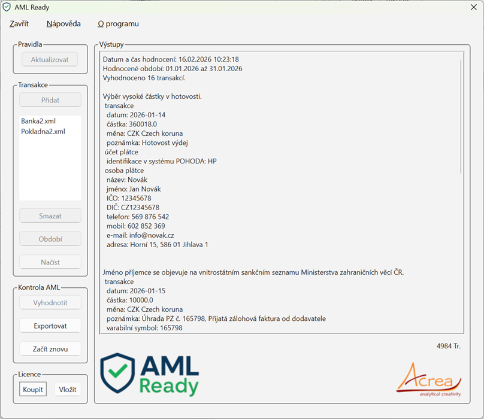484x419 pixels.
Task: Click the Přidat transaction button
Action: click(x=50, y=100)
